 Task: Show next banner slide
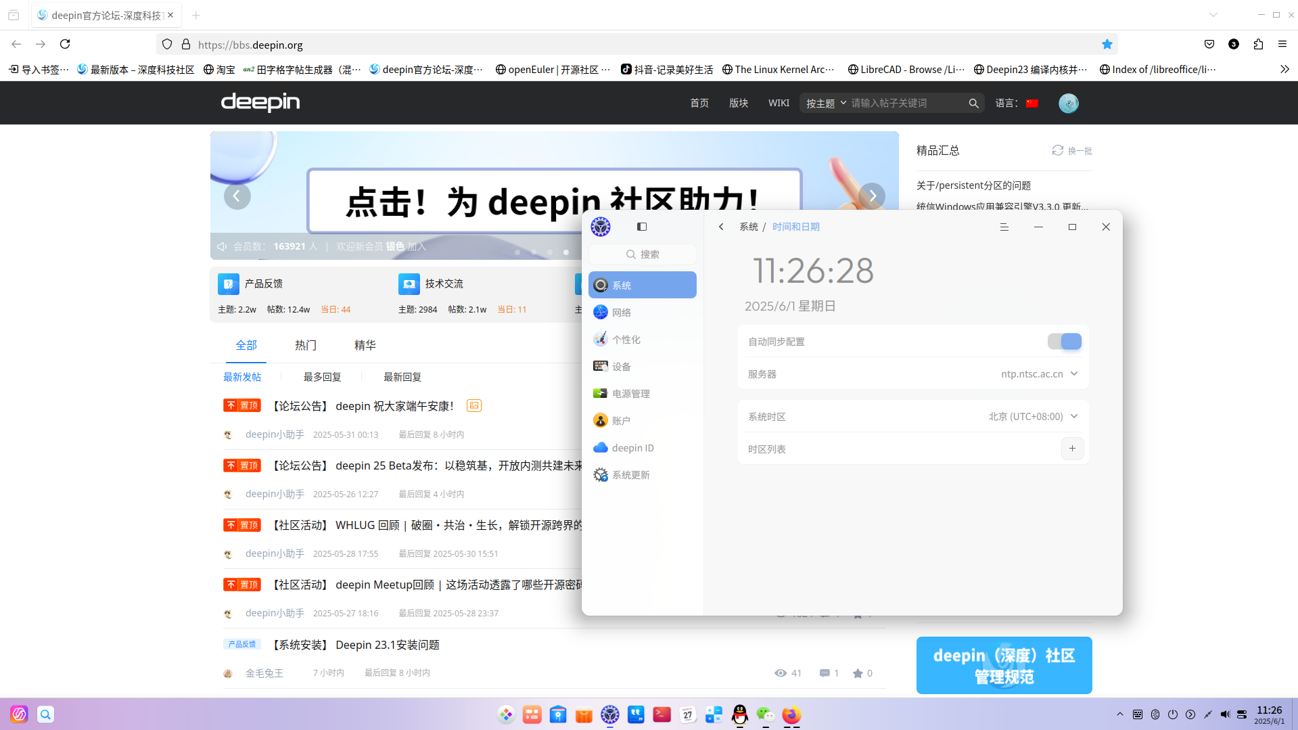click(x=872, y=196)
